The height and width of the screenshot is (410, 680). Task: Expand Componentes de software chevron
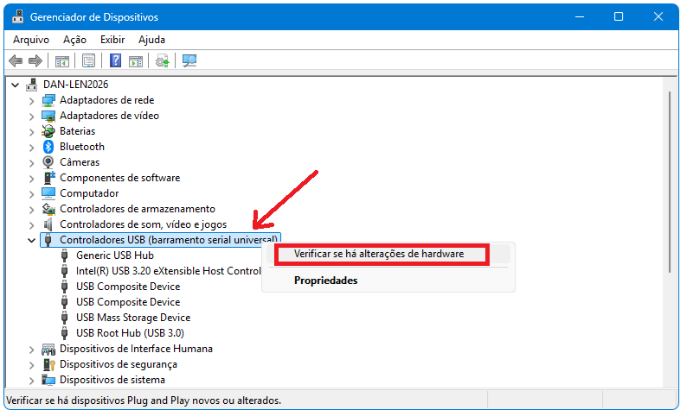31,179
